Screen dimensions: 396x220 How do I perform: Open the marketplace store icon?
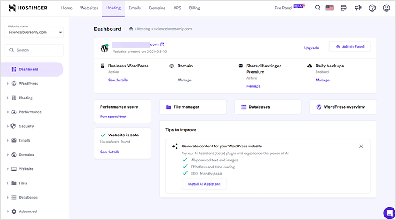coord(344,8)
